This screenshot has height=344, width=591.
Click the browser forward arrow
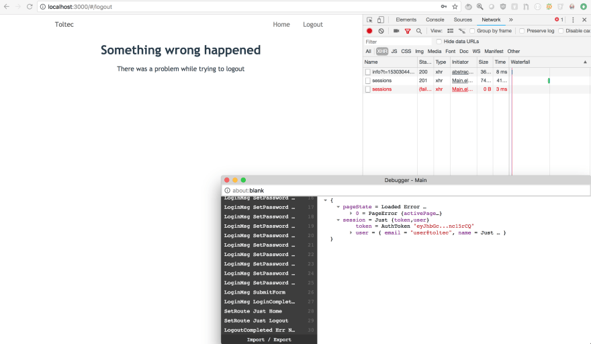(x=17, y=7)
